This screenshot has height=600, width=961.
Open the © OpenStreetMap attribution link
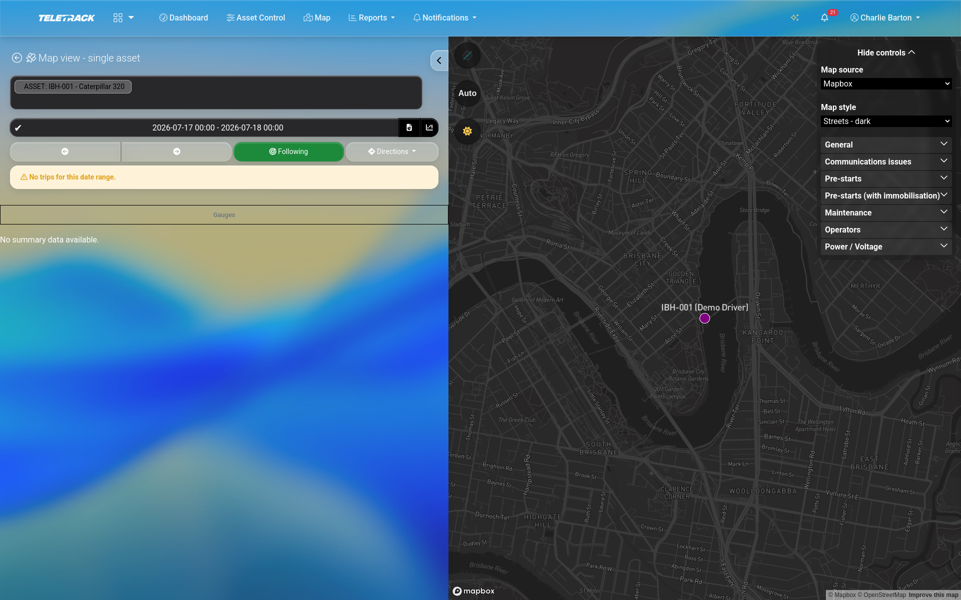881,595
